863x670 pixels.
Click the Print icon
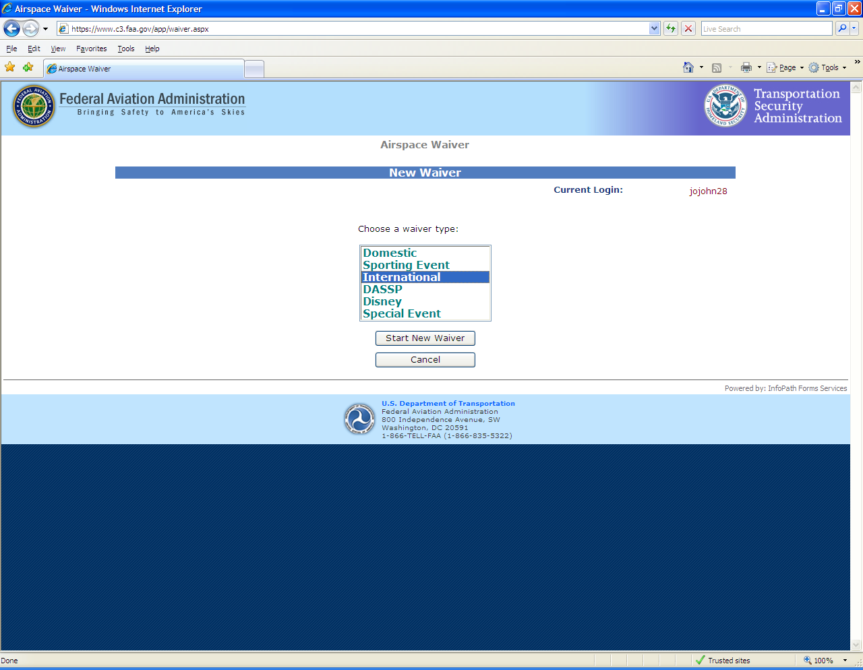(x=746, y=67)
